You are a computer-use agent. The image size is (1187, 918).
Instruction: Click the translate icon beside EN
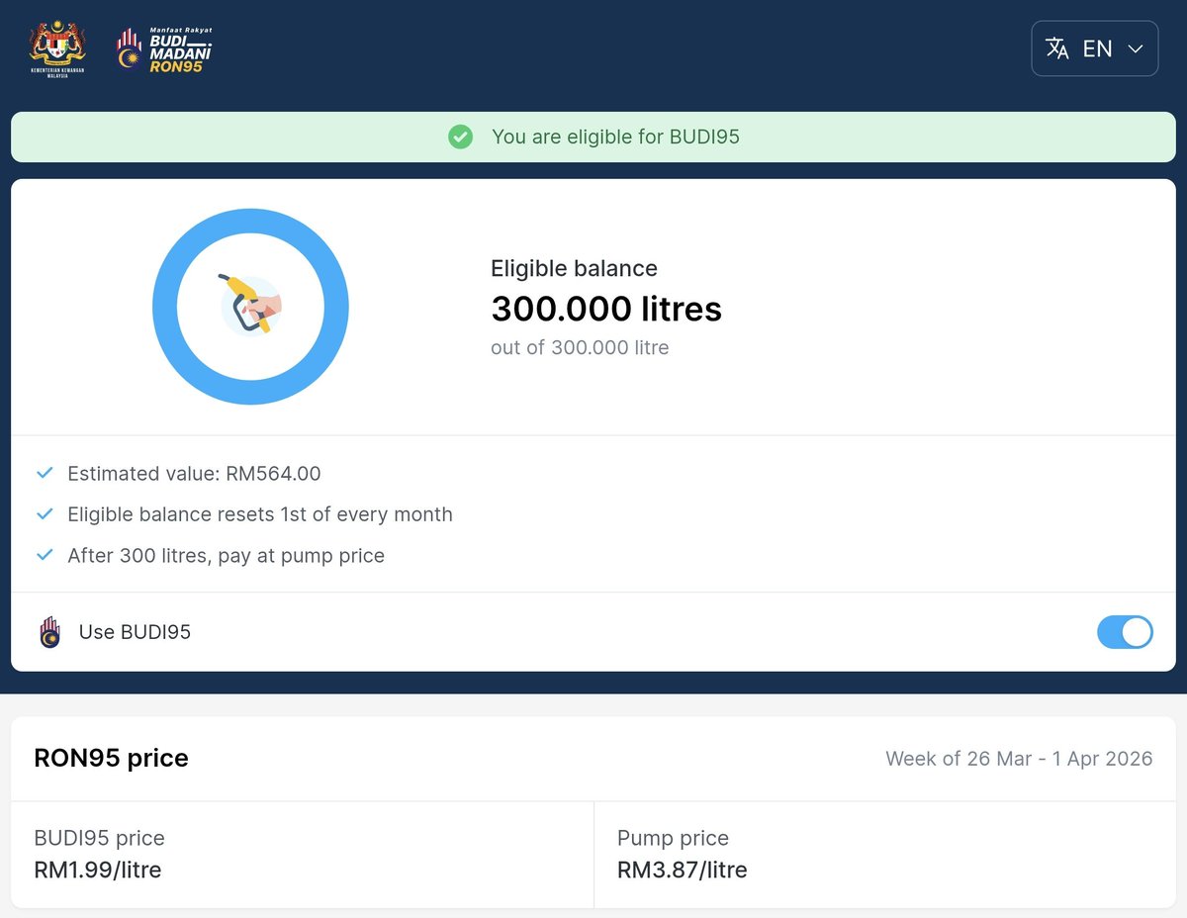(1057, 48)
